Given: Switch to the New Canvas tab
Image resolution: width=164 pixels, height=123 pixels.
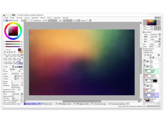Looking at the screenshot, I should [x=103, y=104].
